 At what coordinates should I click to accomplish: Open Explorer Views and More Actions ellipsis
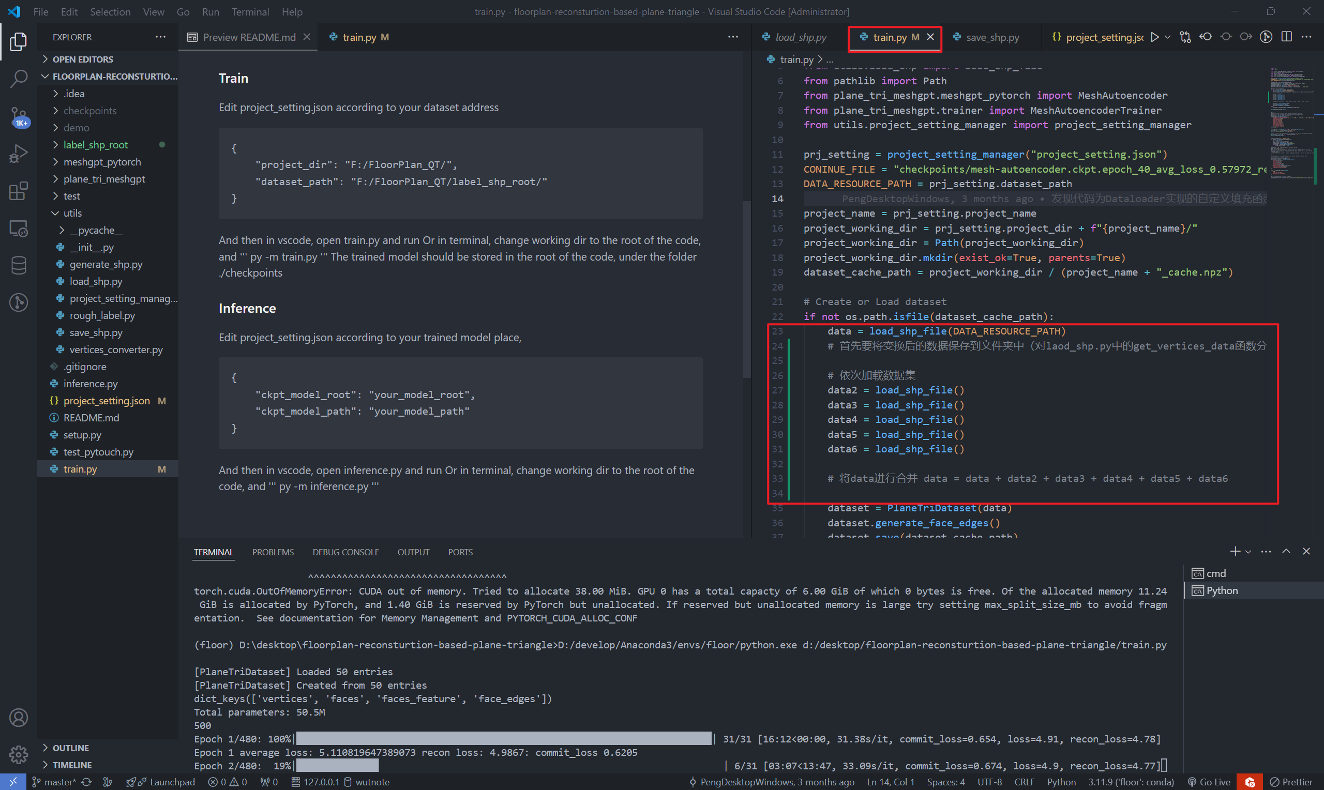160,37
